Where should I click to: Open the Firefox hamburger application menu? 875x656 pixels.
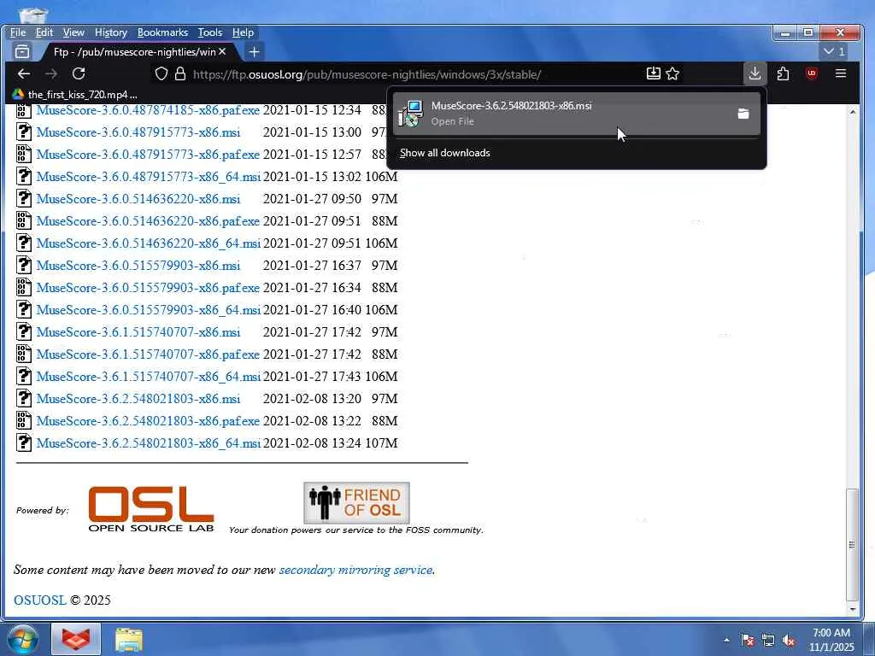click(x=841, y=73)
